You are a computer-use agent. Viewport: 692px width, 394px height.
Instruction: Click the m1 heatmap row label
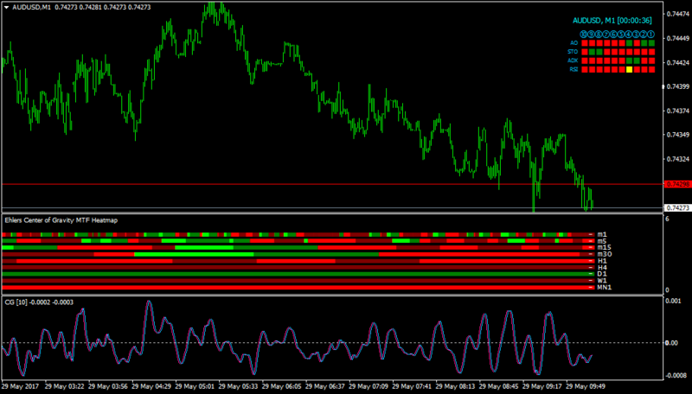[x=602, y=234]
